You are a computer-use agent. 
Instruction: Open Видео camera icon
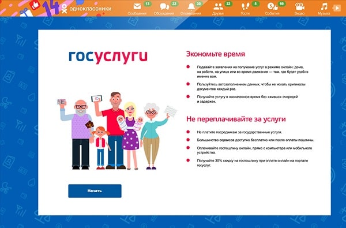point(300,6)
